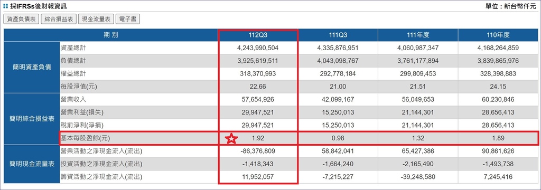Click the 資產負債表 button
The width and height of the screenshot is (541, 190).
[x=21, y=20]
